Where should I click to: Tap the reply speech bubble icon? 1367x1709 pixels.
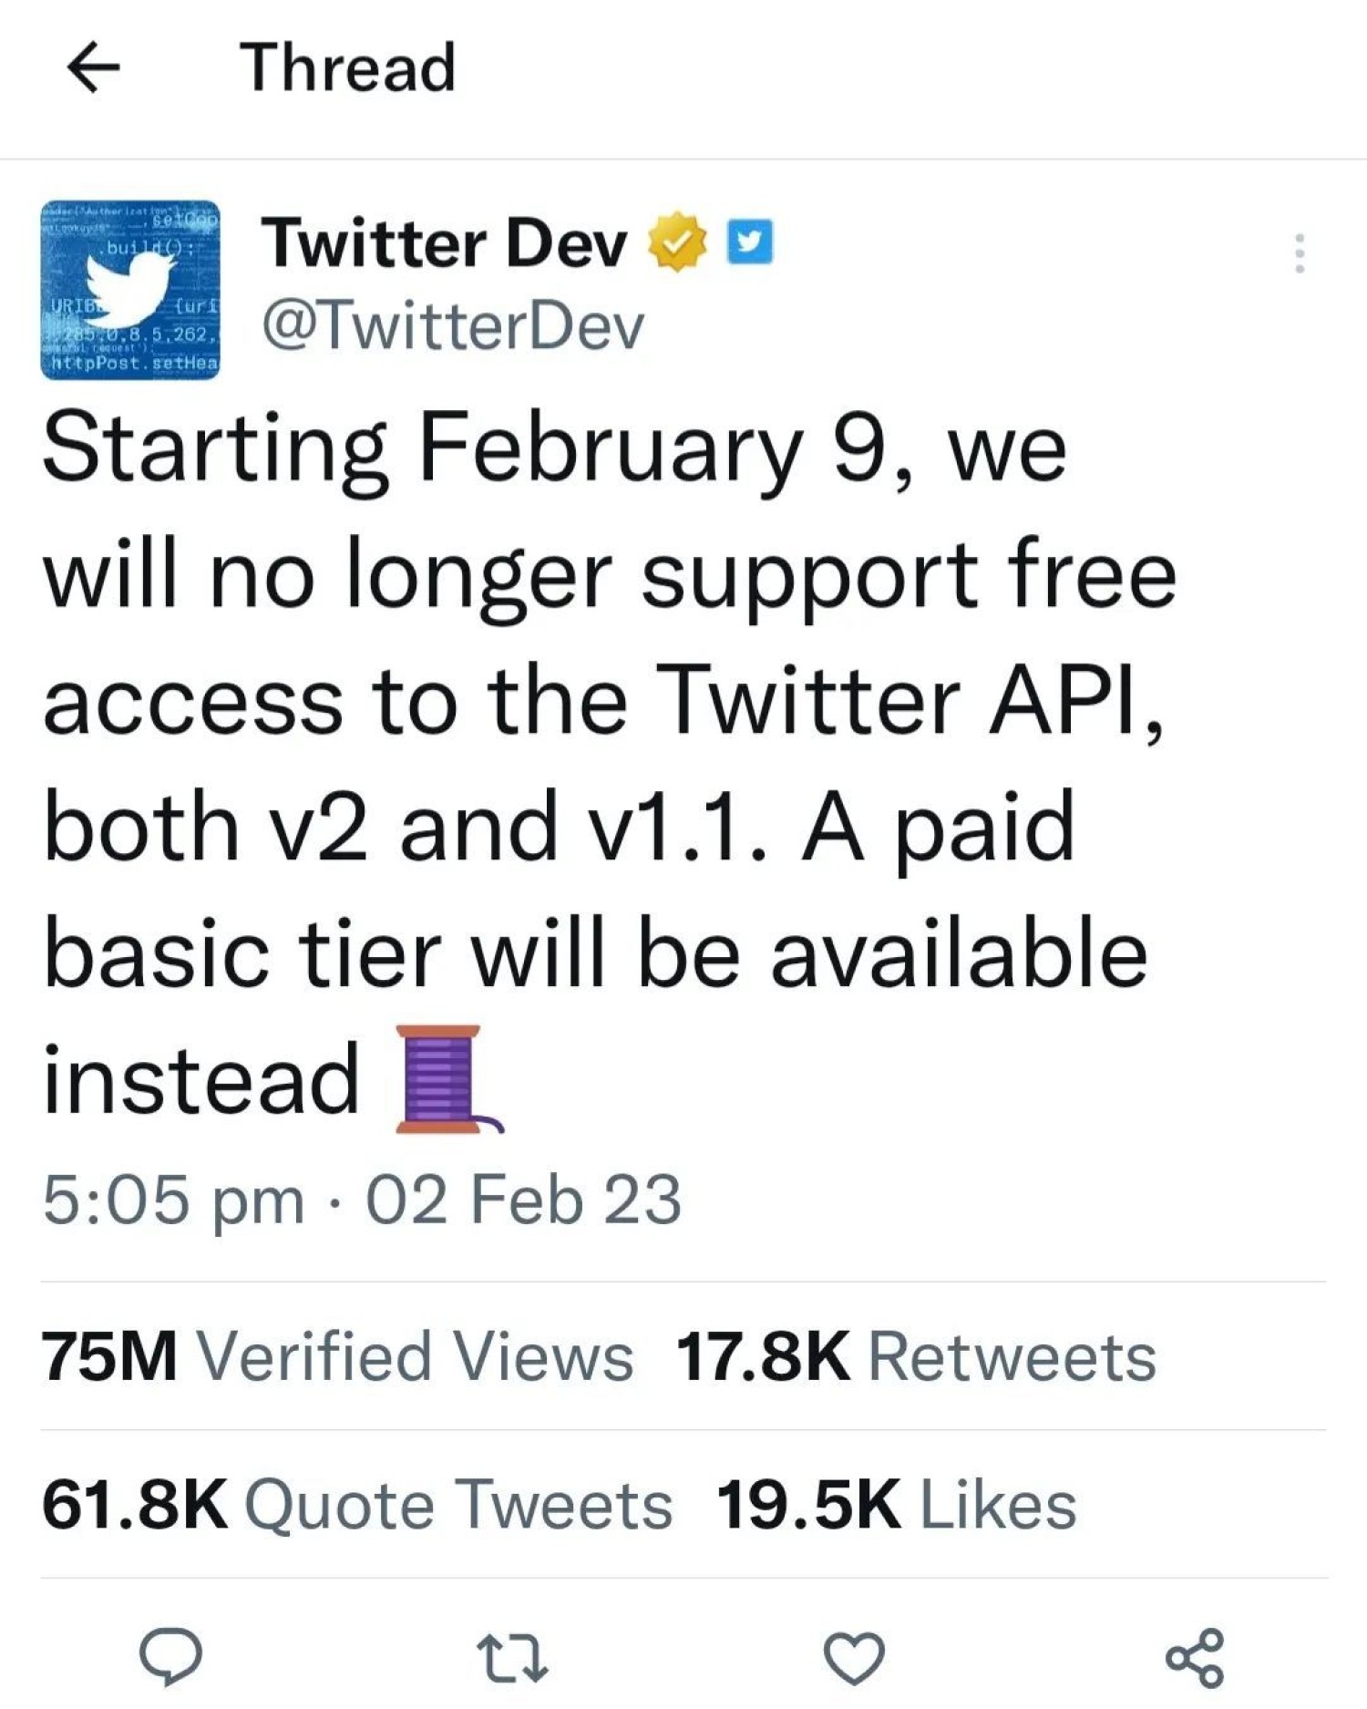tap(170, 1656)
